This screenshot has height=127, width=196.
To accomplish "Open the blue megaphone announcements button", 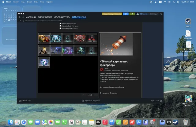I will point(126,14).
